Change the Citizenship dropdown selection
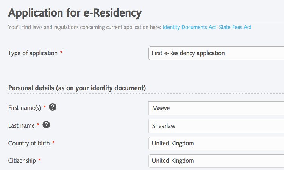284x170 pixels. click(216, 161)
